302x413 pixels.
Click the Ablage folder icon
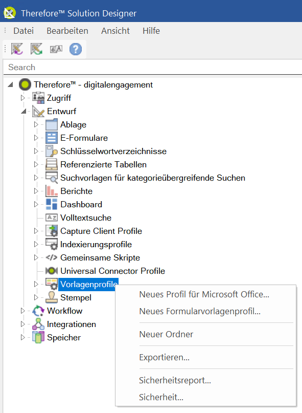(x=52, y=124)
